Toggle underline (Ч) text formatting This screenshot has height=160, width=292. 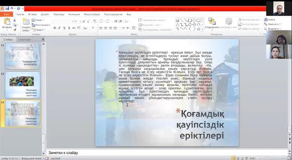[64, 28]
